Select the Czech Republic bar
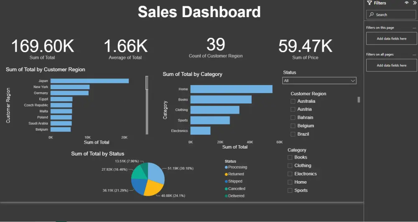Screen dimensions: 418x222 [61, 105]
